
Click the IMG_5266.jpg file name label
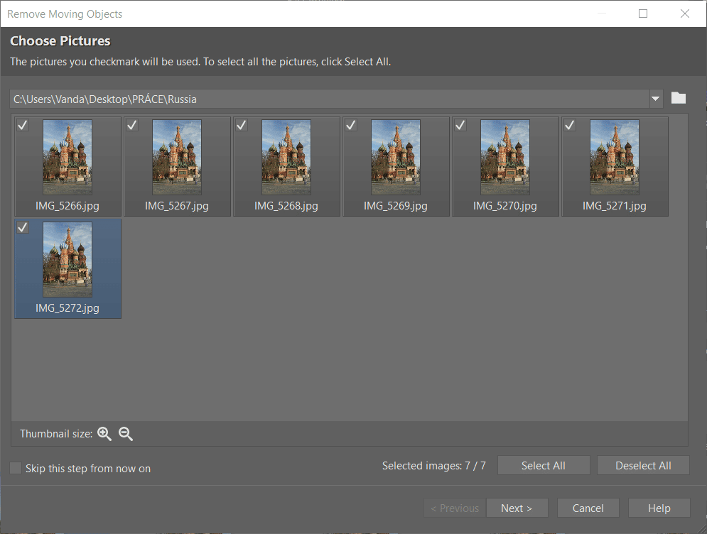click(68, 206)
